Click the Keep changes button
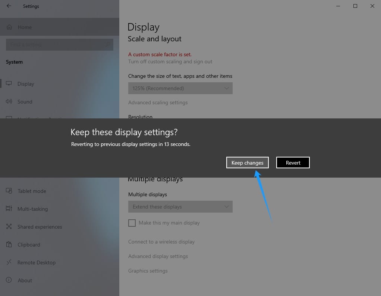The image size is (381, 296). click(247, 163)
